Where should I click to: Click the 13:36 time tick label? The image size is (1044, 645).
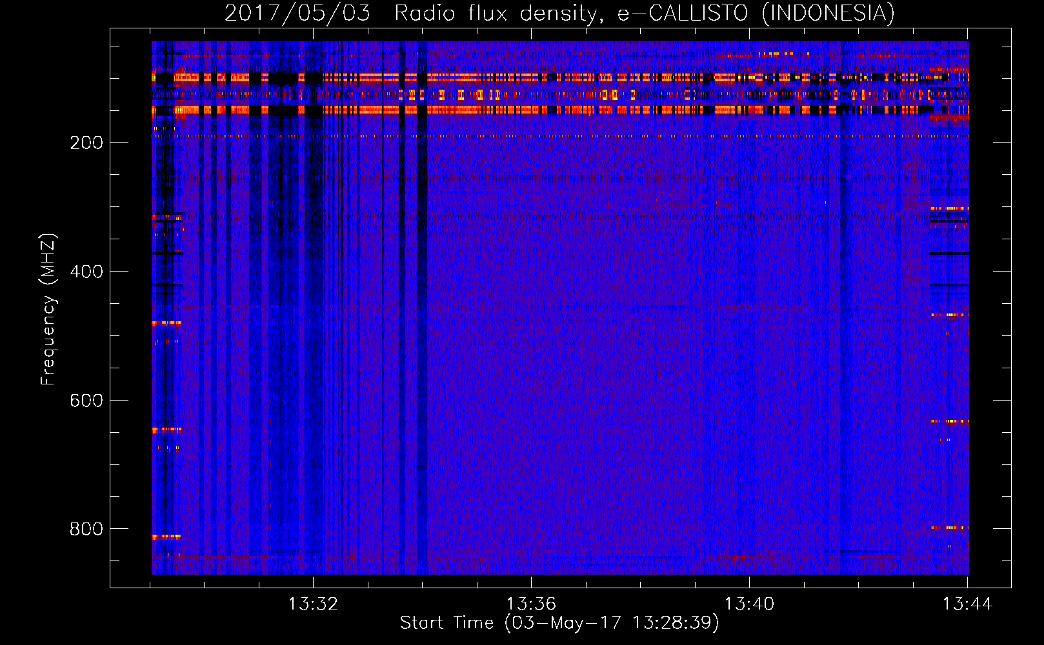pos(531,604)
